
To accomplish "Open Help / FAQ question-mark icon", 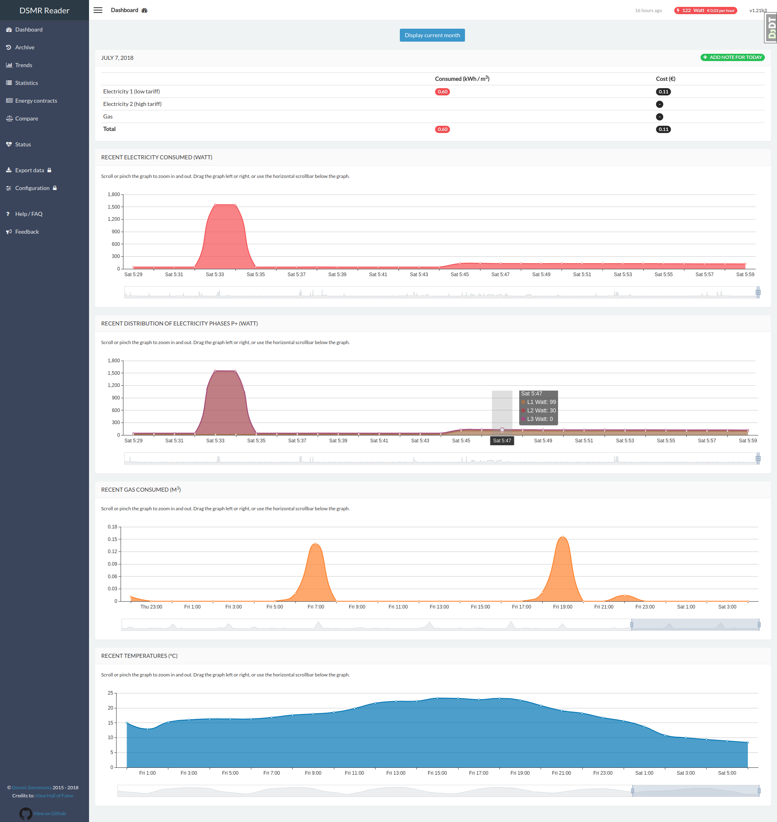I will click(8, 214).
